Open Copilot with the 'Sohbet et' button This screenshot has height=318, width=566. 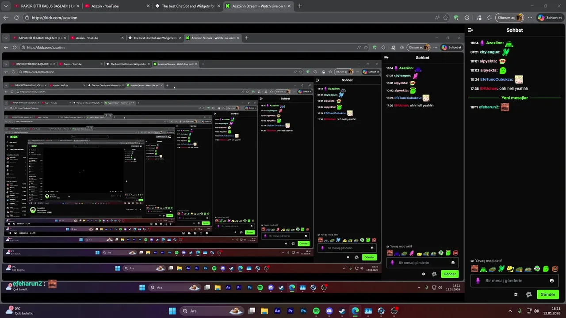[550, 18]
